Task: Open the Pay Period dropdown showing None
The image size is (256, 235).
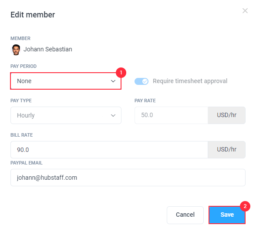Action: (x=66, y=81)
